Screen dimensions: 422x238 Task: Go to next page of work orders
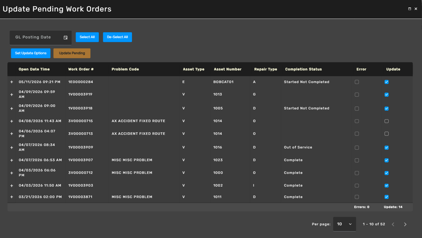[405, 224]
